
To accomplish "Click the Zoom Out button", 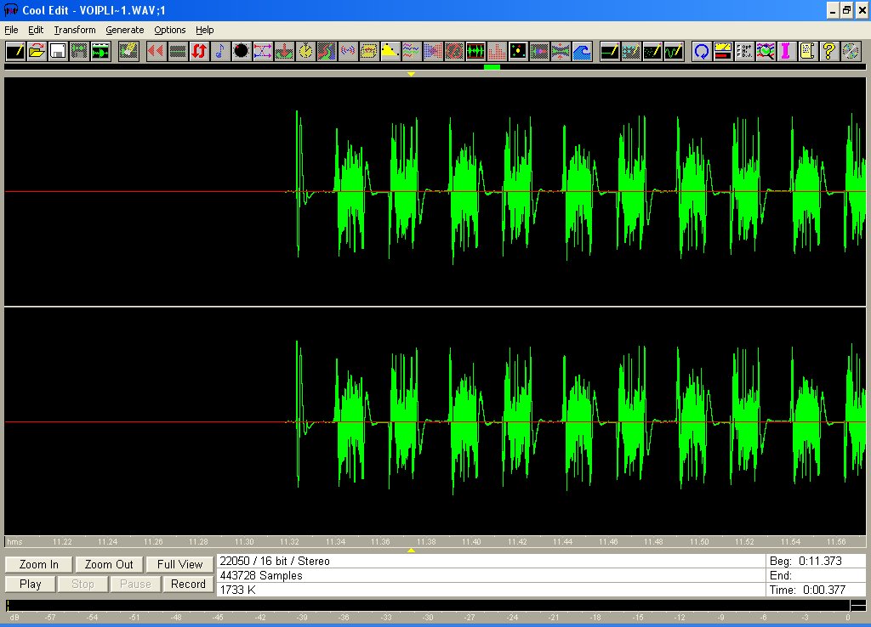I will tap(109, 564).
